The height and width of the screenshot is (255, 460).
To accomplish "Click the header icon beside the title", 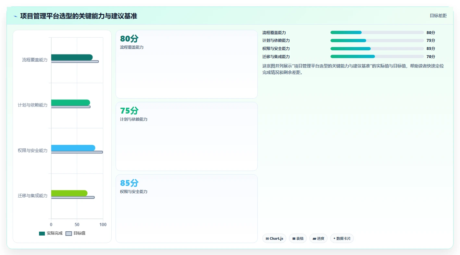I will click(x=15, y=16).
